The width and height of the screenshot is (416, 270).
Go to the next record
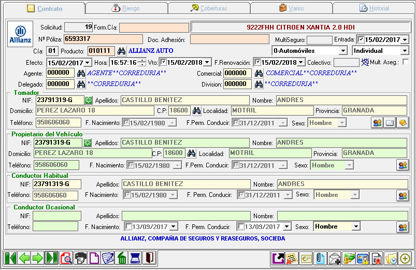click(38, 258)
